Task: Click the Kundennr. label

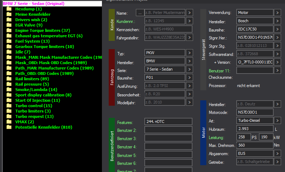Action: (126, 21)
